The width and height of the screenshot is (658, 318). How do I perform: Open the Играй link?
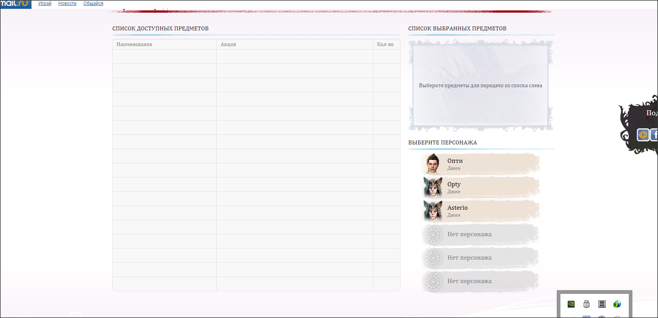pos(45,3)
